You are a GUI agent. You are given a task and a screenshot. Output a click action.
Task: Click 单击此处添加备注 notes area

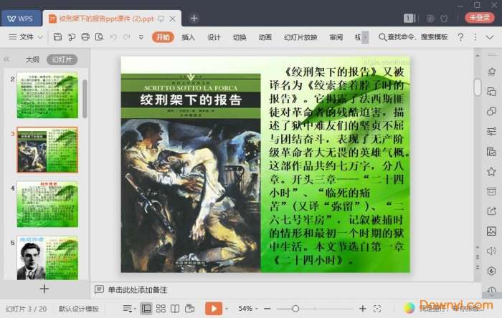[x=138, y=290]
